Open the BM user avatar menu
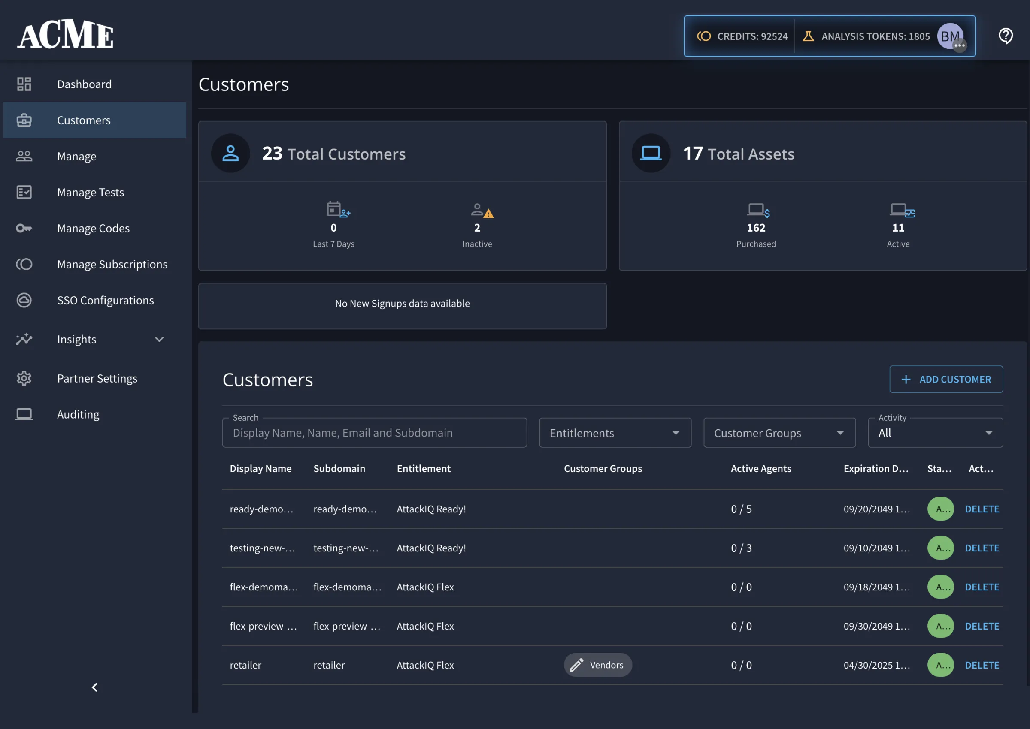This screenshot has width=1030, height=729. coord(950,36)
